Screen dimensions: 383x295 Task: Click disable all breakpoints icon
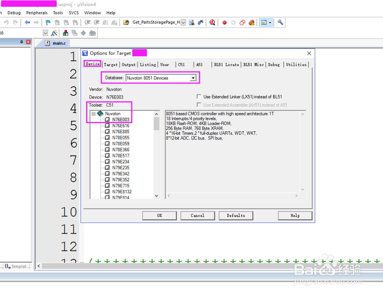coord(242,23)
